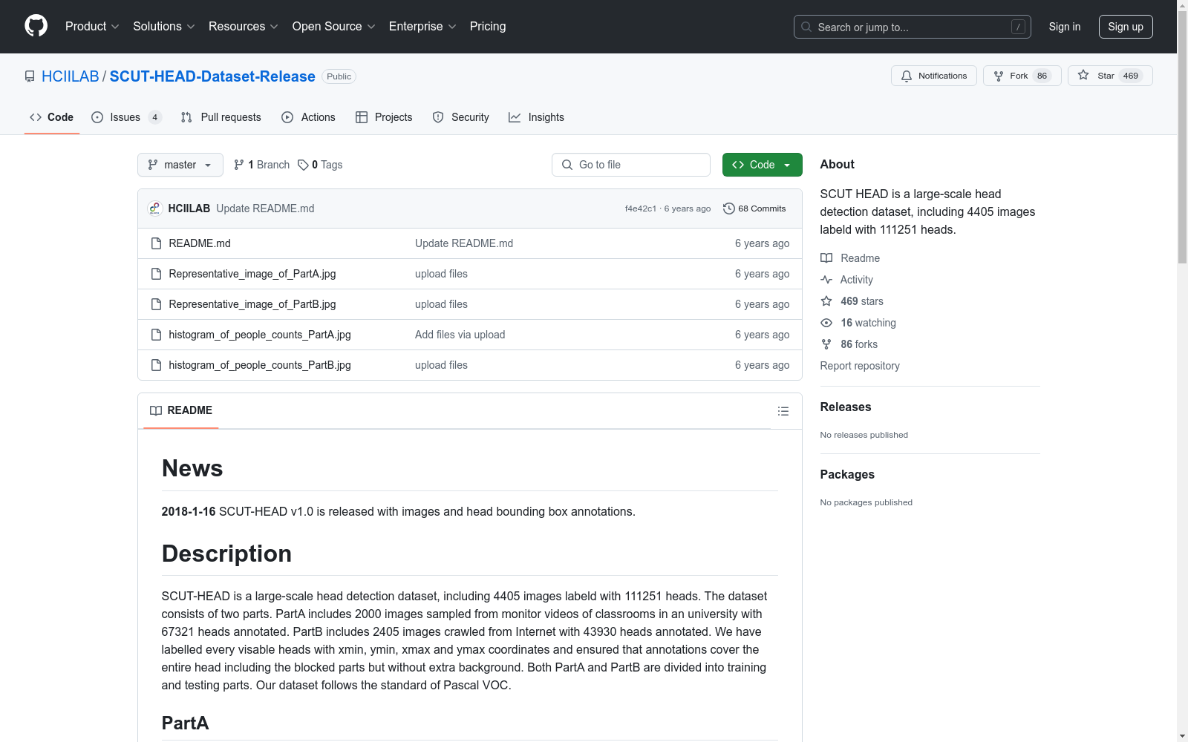Open the Projects tab

384,117
